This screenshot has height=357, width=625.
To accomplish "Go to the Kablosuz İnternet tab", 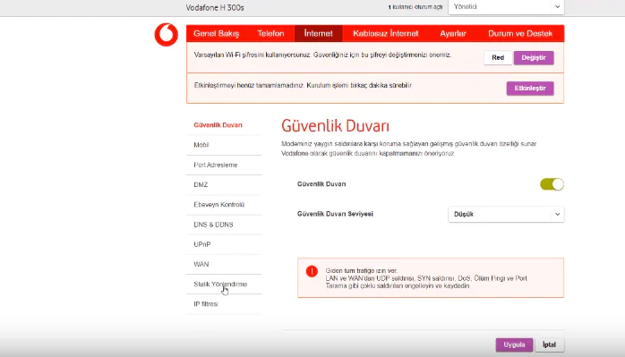I will (x=385, y=33).
